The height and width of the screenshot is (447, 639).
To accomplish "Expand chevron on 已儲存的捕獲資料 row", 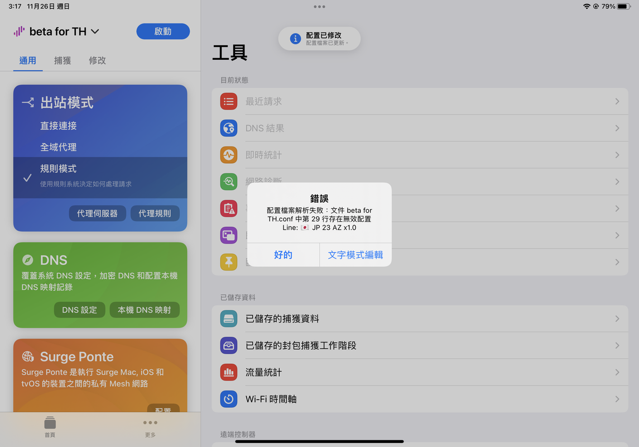I will tap(617, 318).
